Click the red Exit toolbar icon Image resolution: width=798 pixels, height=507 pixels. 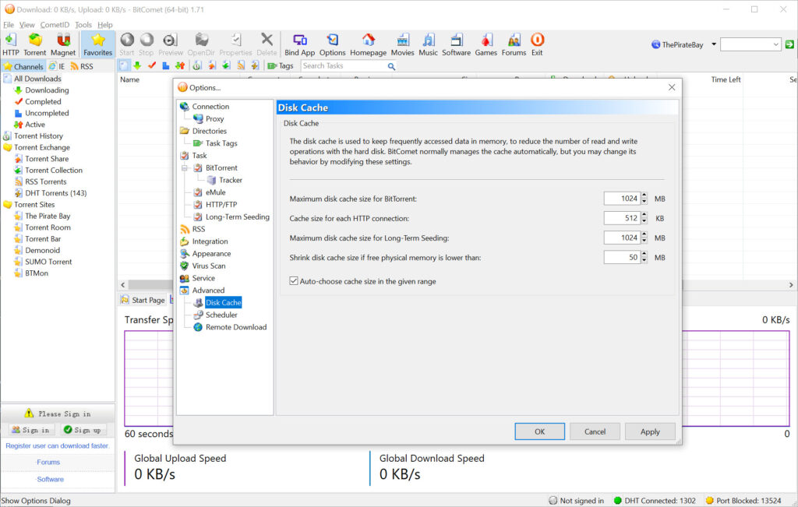pyautogui.click(x=537, y=44)
